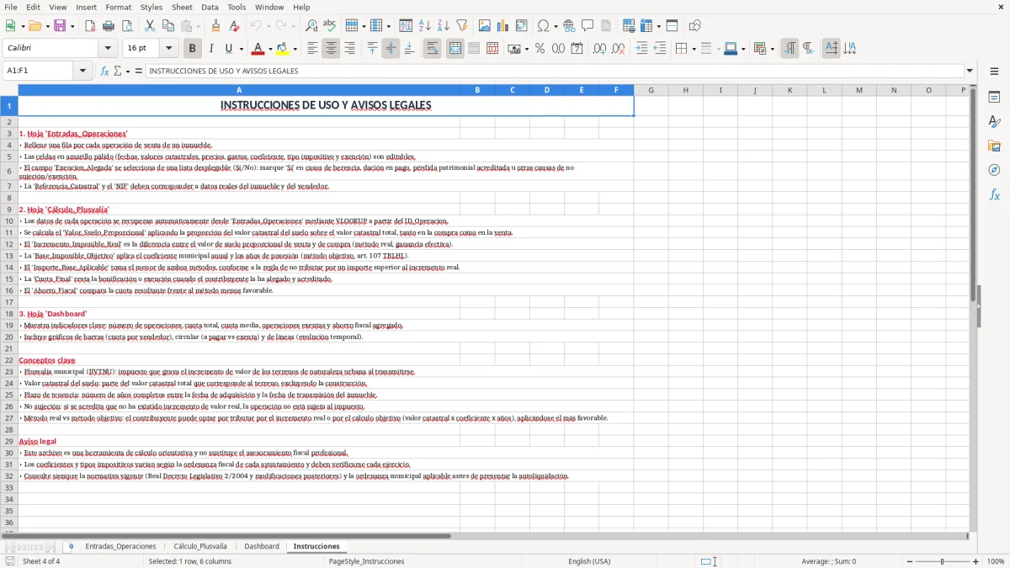Click the Draw Functions shapes icon
The height and width of the screenshot is (568, 1010).
[x=695, y=26]
